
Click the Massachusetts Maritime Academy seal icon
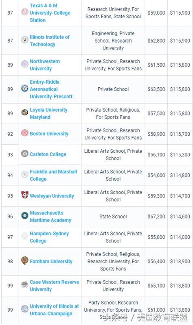25,216
